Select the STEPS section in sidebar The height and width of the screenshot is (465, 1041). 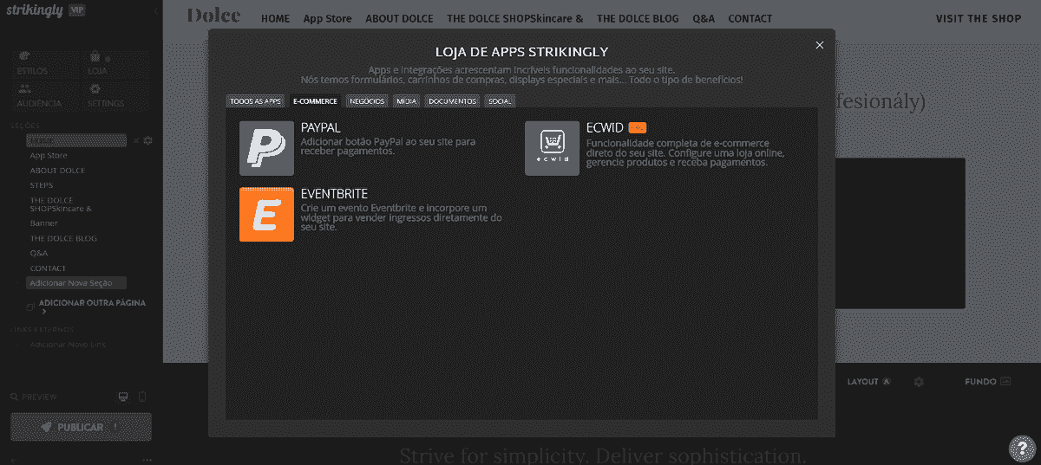(x=42, y=185)
